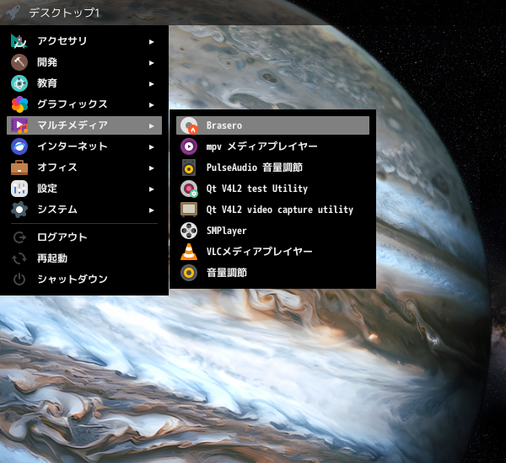Click the インターネット globe icon
This screenshot has width=506, height=463.
point(19,146)
